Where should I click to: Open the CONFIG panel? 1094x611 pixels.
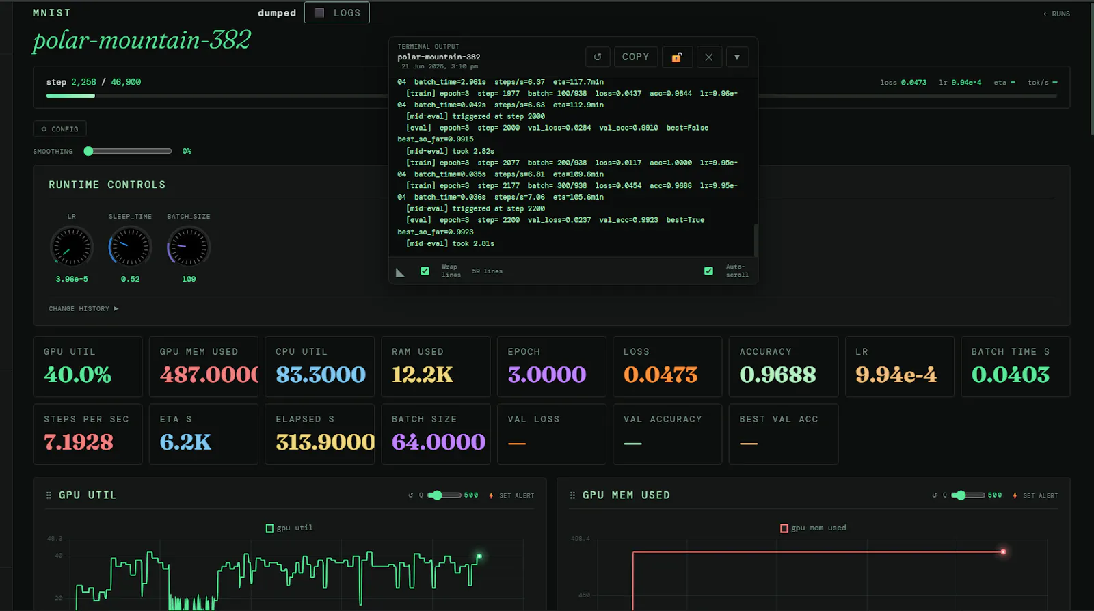coord(59,129)
